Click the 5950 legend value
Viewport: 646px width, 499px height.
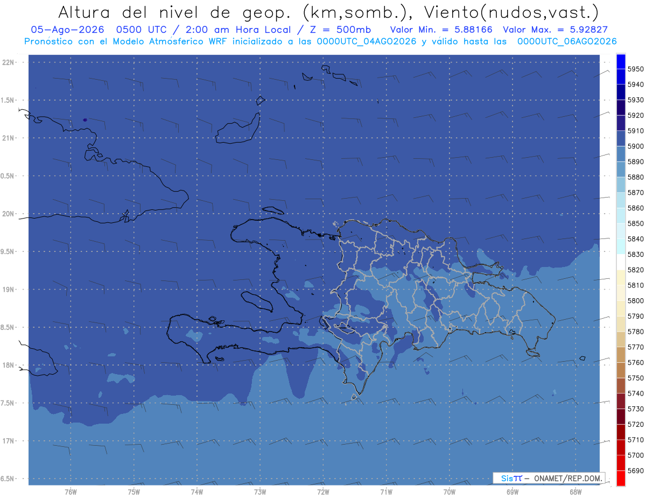pyautogui.click(x=636, y=69)
